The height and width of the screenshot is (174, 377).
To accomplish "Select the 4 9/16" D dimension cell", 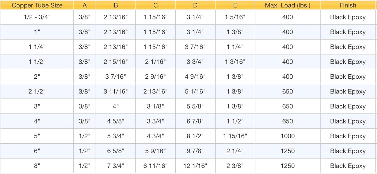I will coord(195,77).
